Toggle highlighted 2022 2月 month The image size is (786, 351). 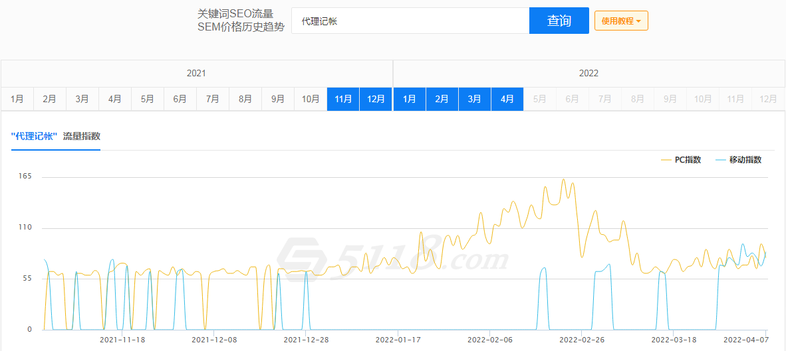[x=442, y=99]
